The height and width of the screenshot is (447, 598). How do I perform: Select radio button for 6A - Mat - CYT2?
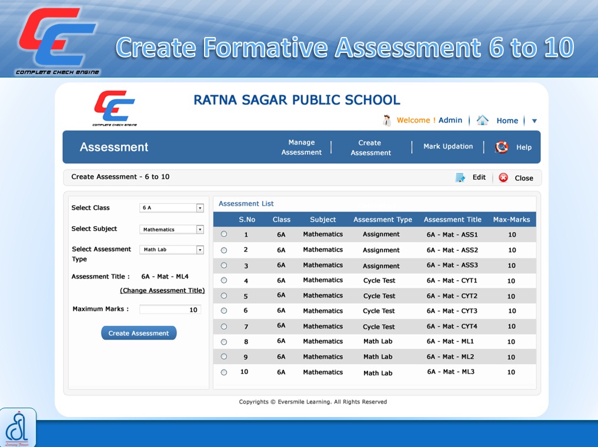pos(224,295)
